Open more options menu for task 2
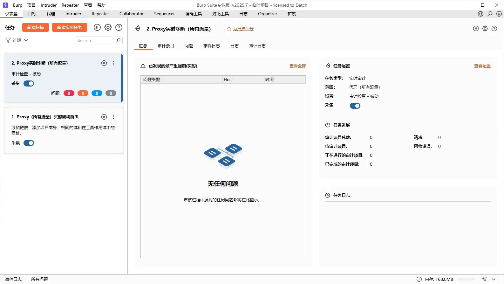This screenshot has height=284, width=504. pos(113,63)
